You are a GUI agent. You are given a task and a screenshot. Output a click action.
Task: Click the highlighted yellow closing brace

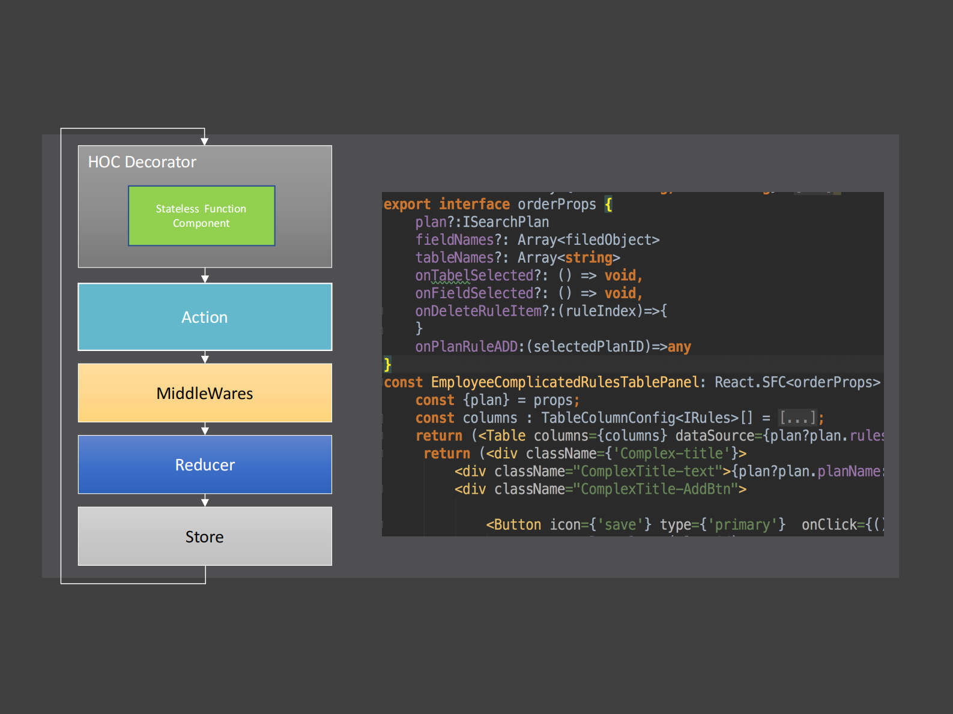point(387,364)
